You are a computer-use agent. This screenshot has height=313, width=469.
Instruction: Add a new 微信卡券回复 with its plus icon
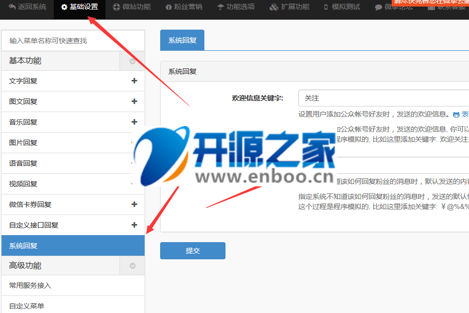point(134,204)
